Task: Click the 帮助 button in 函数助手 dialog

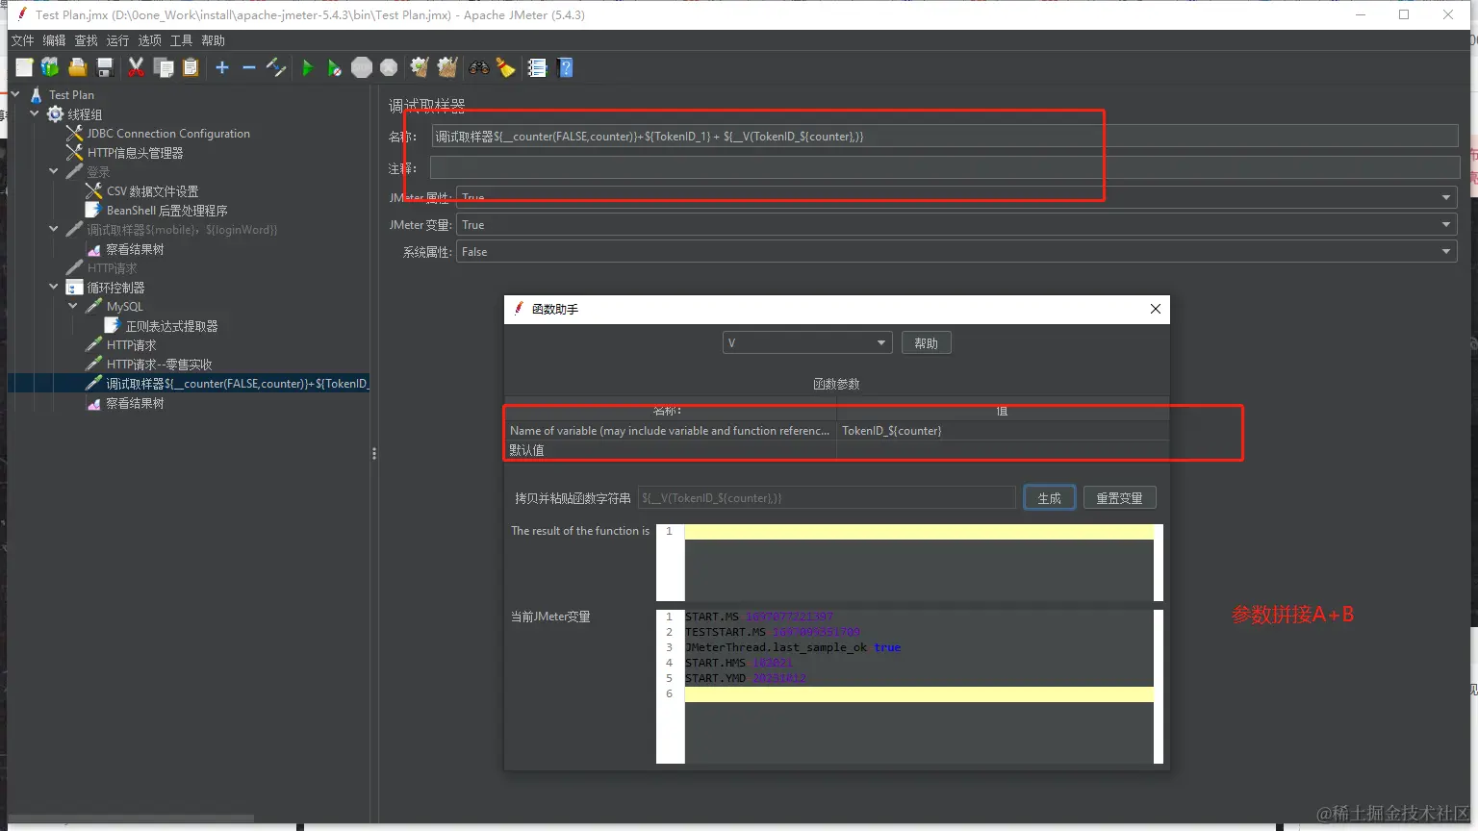Action: tap(926, 343)
